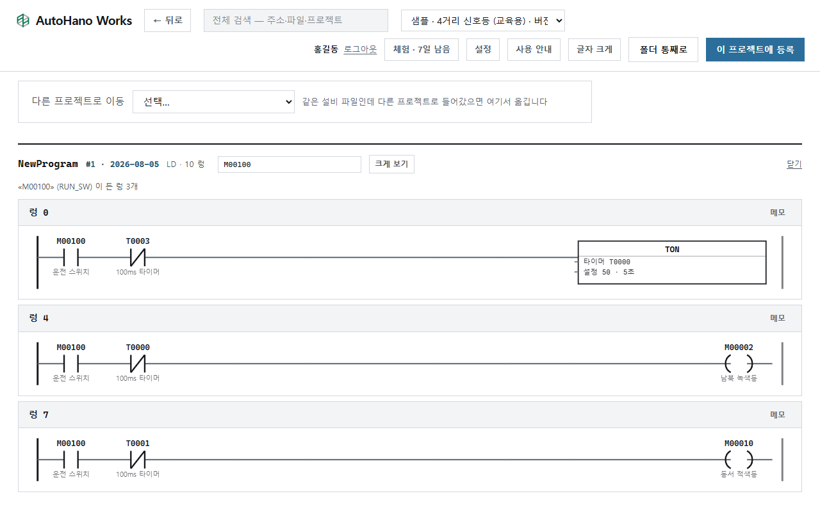Select M00010 coil symbol in 렁 7
Screen dimensions: 820x512
point(739,460)
